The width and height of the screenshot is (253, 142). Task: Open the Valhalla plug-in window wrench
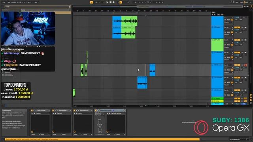(78, 110)
